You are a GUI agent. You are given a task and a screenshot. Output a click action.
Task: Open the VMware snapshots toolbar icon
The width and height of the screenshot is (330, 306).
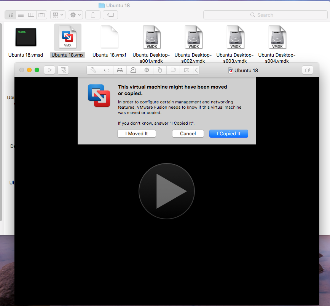[x=63, y=70]
